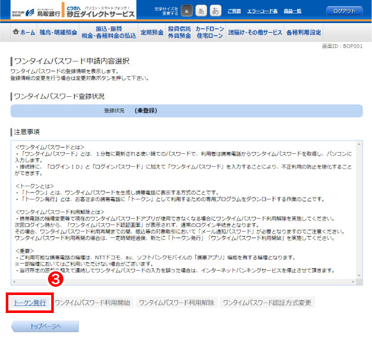Click the notes box scroll up arrow
372x338 pixels.
[x=359, y=144]
